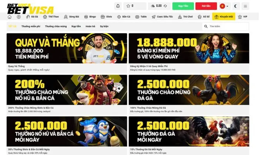
Task: Select the Hoàn trả filter tab
Action: click(90, 26)
